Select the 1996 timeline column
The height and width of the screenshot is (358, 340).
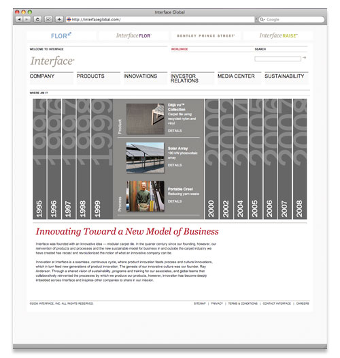pos(54,159)
